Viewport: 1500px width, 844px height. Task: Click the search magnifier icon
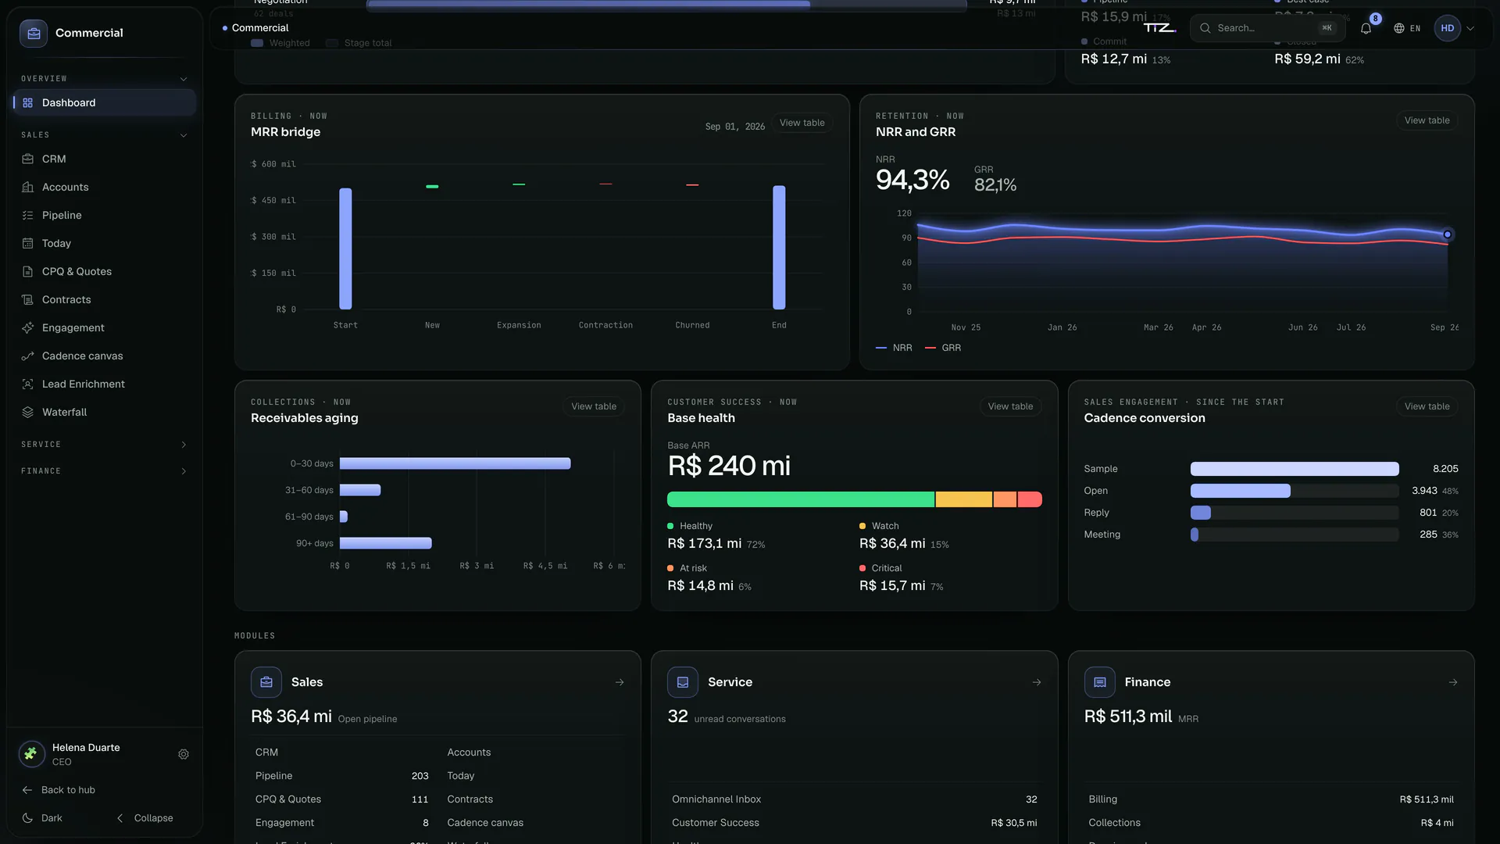coord(1205,28)
